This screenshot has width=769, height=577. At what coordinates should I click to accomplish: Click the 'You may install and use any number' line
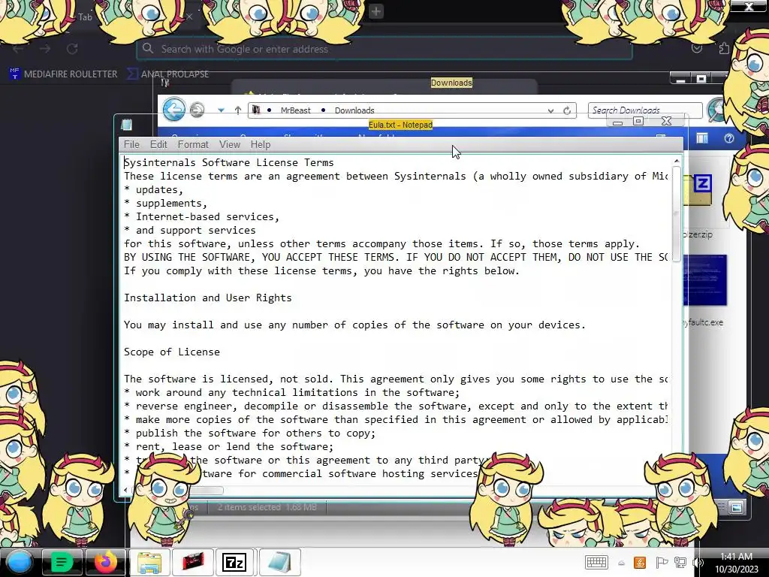[x=354, y=325]
